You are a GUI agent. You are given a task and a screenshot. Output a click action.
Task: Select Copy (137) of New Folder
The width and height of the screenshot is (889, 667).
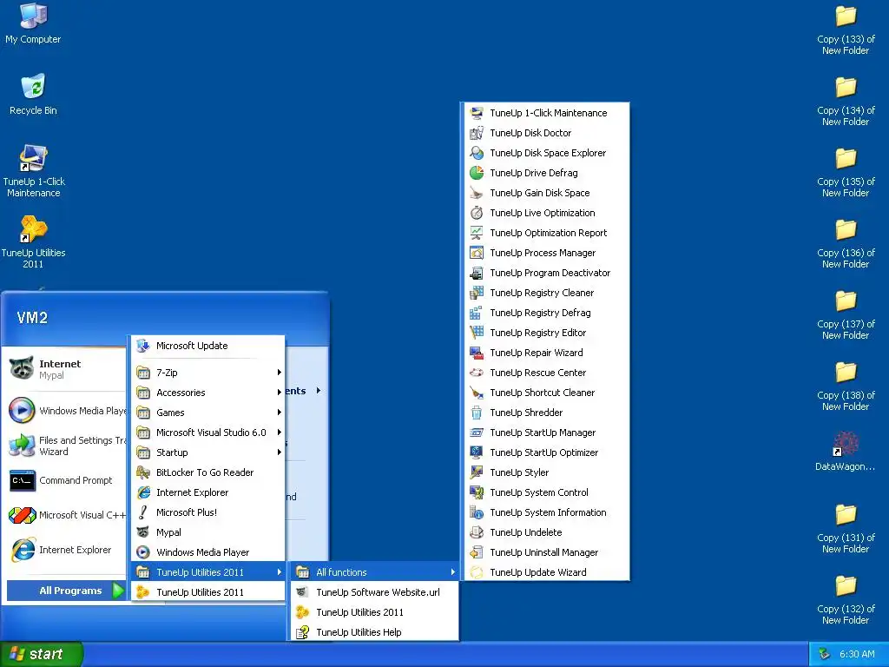(846, 314)
